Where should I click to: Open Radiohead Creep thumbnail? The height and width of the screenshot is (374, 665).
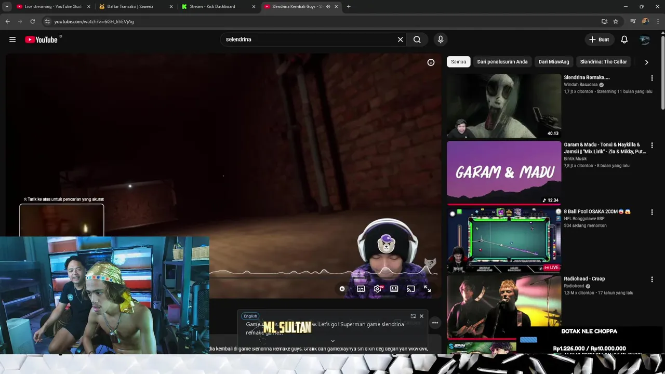pyautogui.click(x=504, y=307)
